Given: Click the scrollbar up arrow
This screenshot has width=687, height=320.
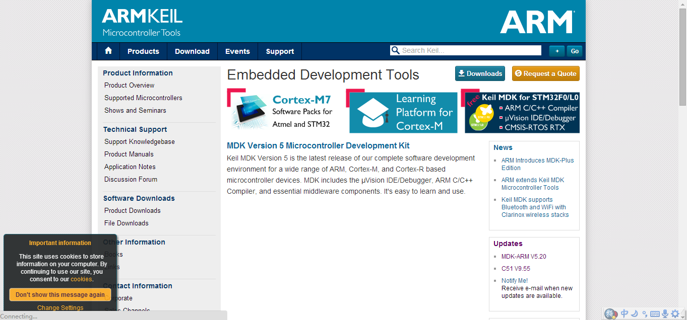Looking at the screenshot, I should [x=683, y=4].
